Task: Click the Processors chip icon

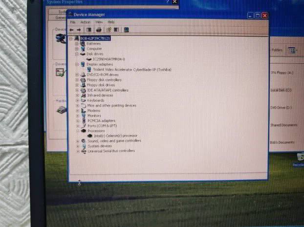Action: pyautogui.click(x=84, y=131)
